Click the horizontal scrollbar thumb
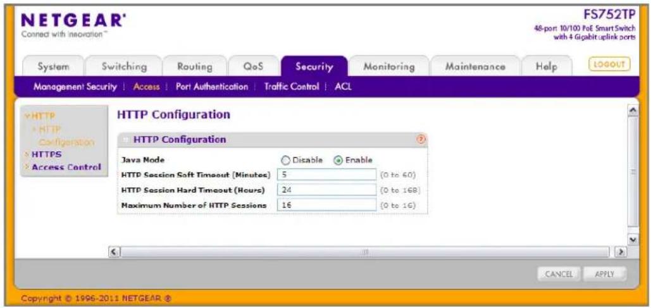This screenshot has height=308, width=651. [x=366, y=252]
